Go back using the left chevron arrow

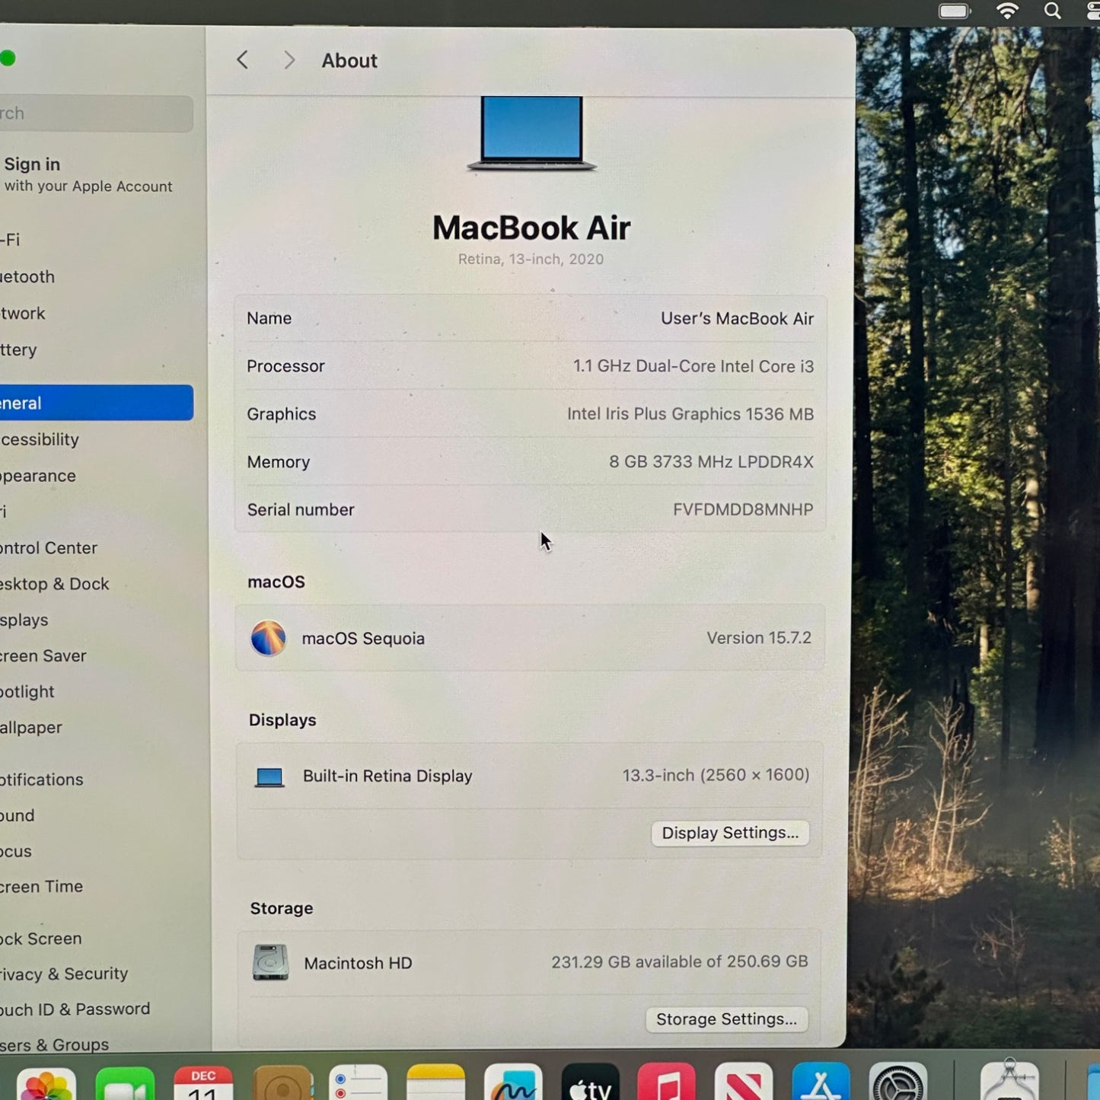point(243,60)
